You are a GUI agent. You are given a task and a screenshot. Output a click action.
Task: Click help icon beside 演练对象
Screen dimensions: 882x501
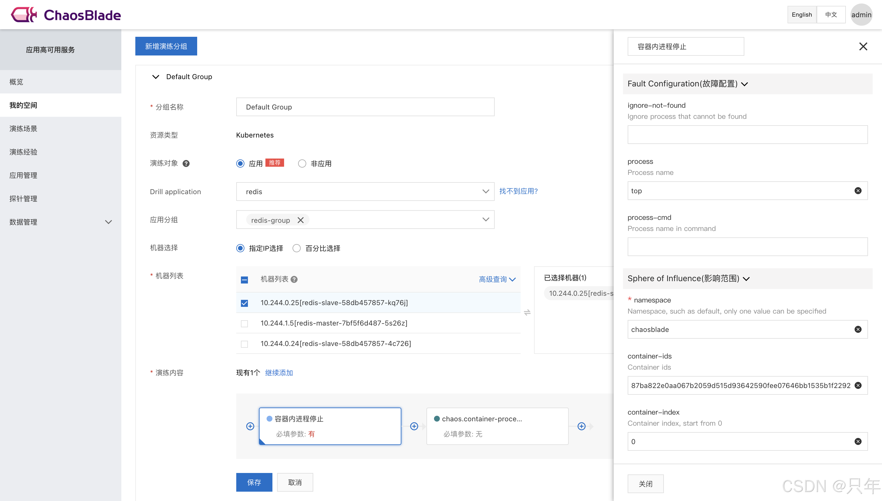tap(186, 163)
